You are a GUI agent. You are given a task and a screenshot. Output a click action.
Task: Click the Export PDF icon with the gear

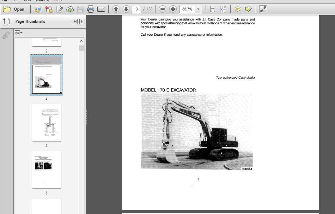[49, 9]
